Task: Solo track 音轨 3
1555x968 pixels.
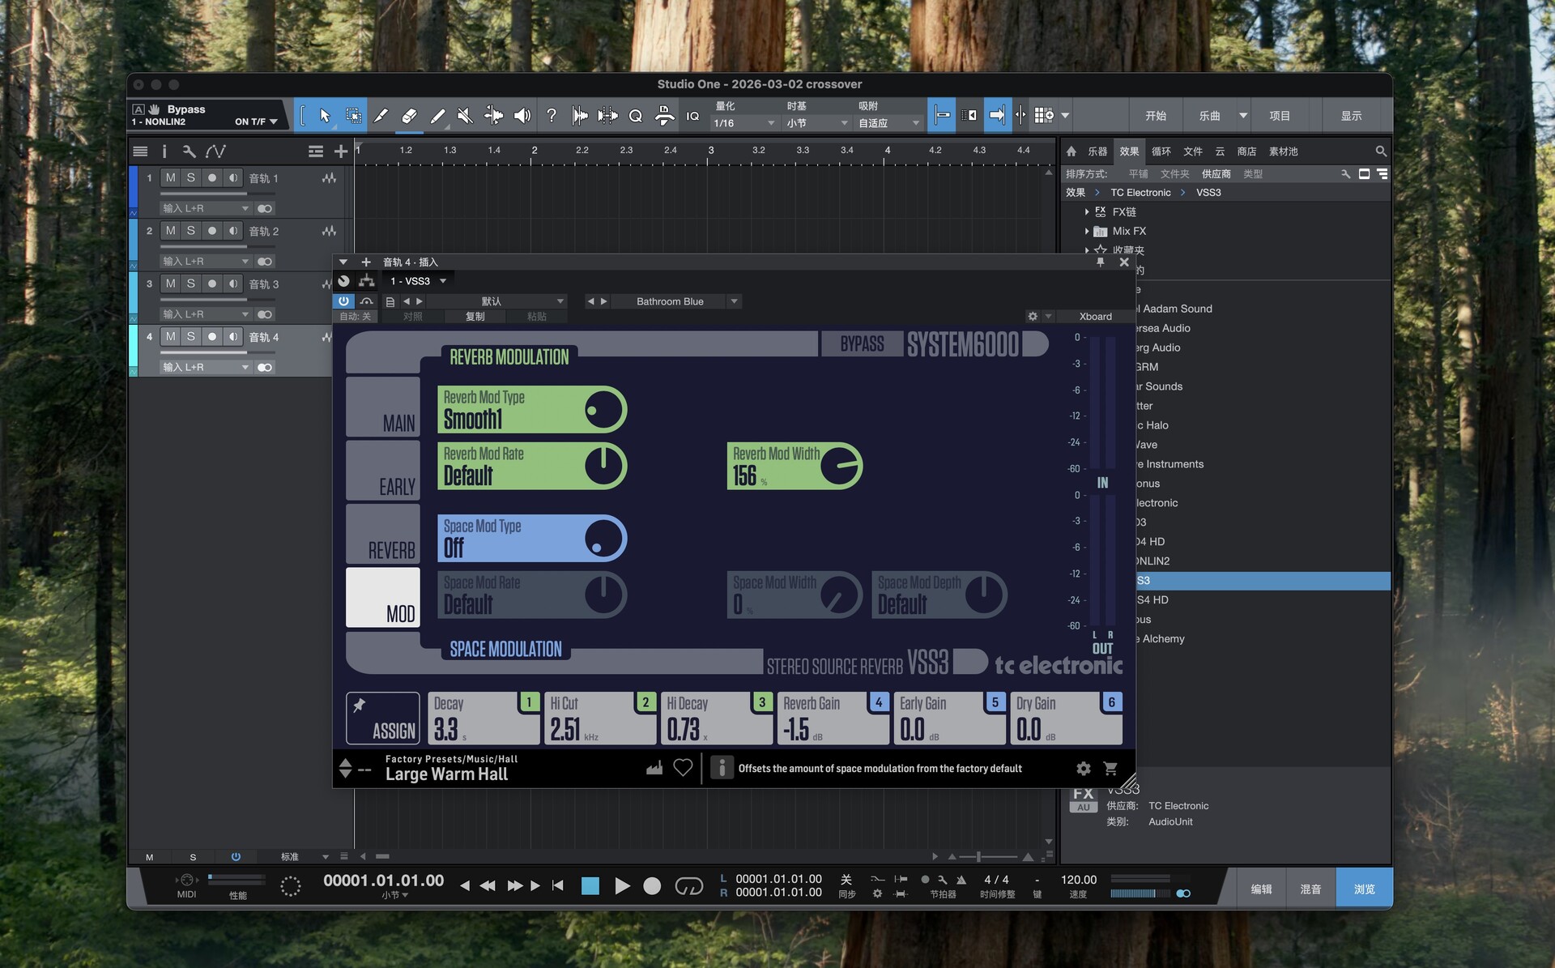Action: (x=190, y=284)
